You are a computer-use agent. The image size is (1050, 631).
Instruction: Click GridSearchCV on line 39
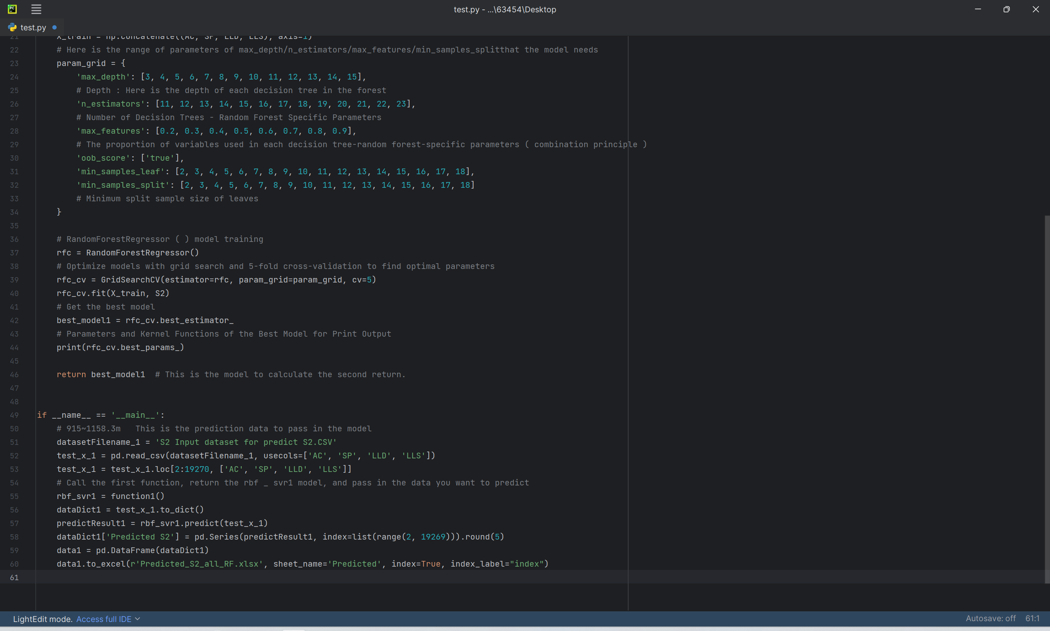pyautogui.click(x=130, y=280)
